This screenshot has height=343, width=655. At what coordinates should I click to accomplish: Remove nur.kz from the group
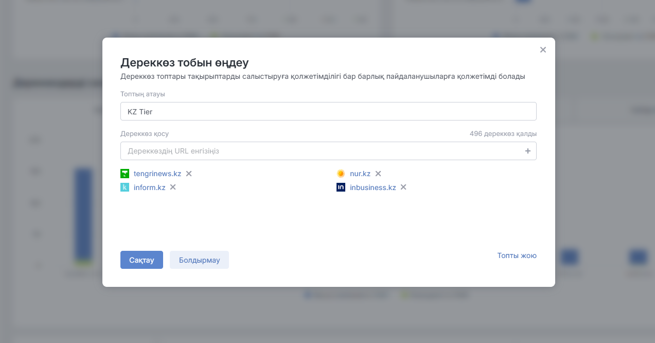click(x=378, y=174)
